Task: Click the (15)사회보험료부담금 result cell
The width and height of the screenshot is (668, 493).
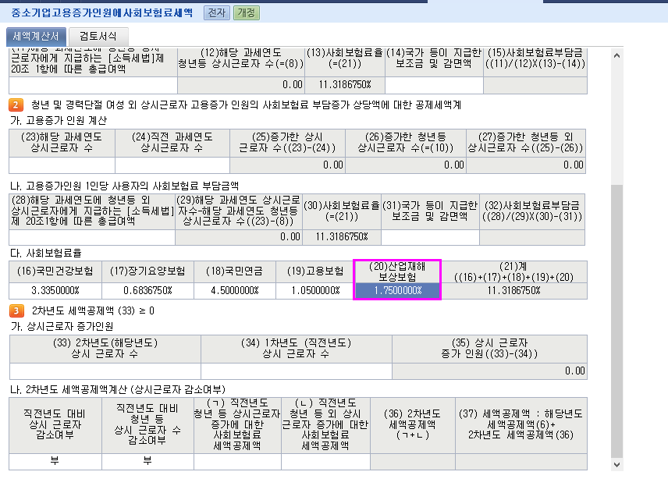Action: coord(535,85)
